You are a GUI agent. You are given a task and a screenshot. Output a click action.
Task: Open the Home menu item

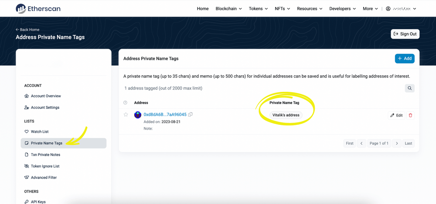(203, 9)
